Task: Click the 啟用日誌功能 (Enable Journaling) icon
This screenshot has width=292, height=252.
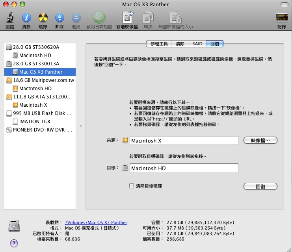Action: [99, 17]
